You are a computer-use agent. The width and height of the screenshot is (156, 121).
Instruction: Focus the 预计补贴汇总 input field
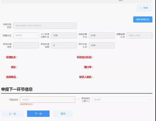click(102, 45)
